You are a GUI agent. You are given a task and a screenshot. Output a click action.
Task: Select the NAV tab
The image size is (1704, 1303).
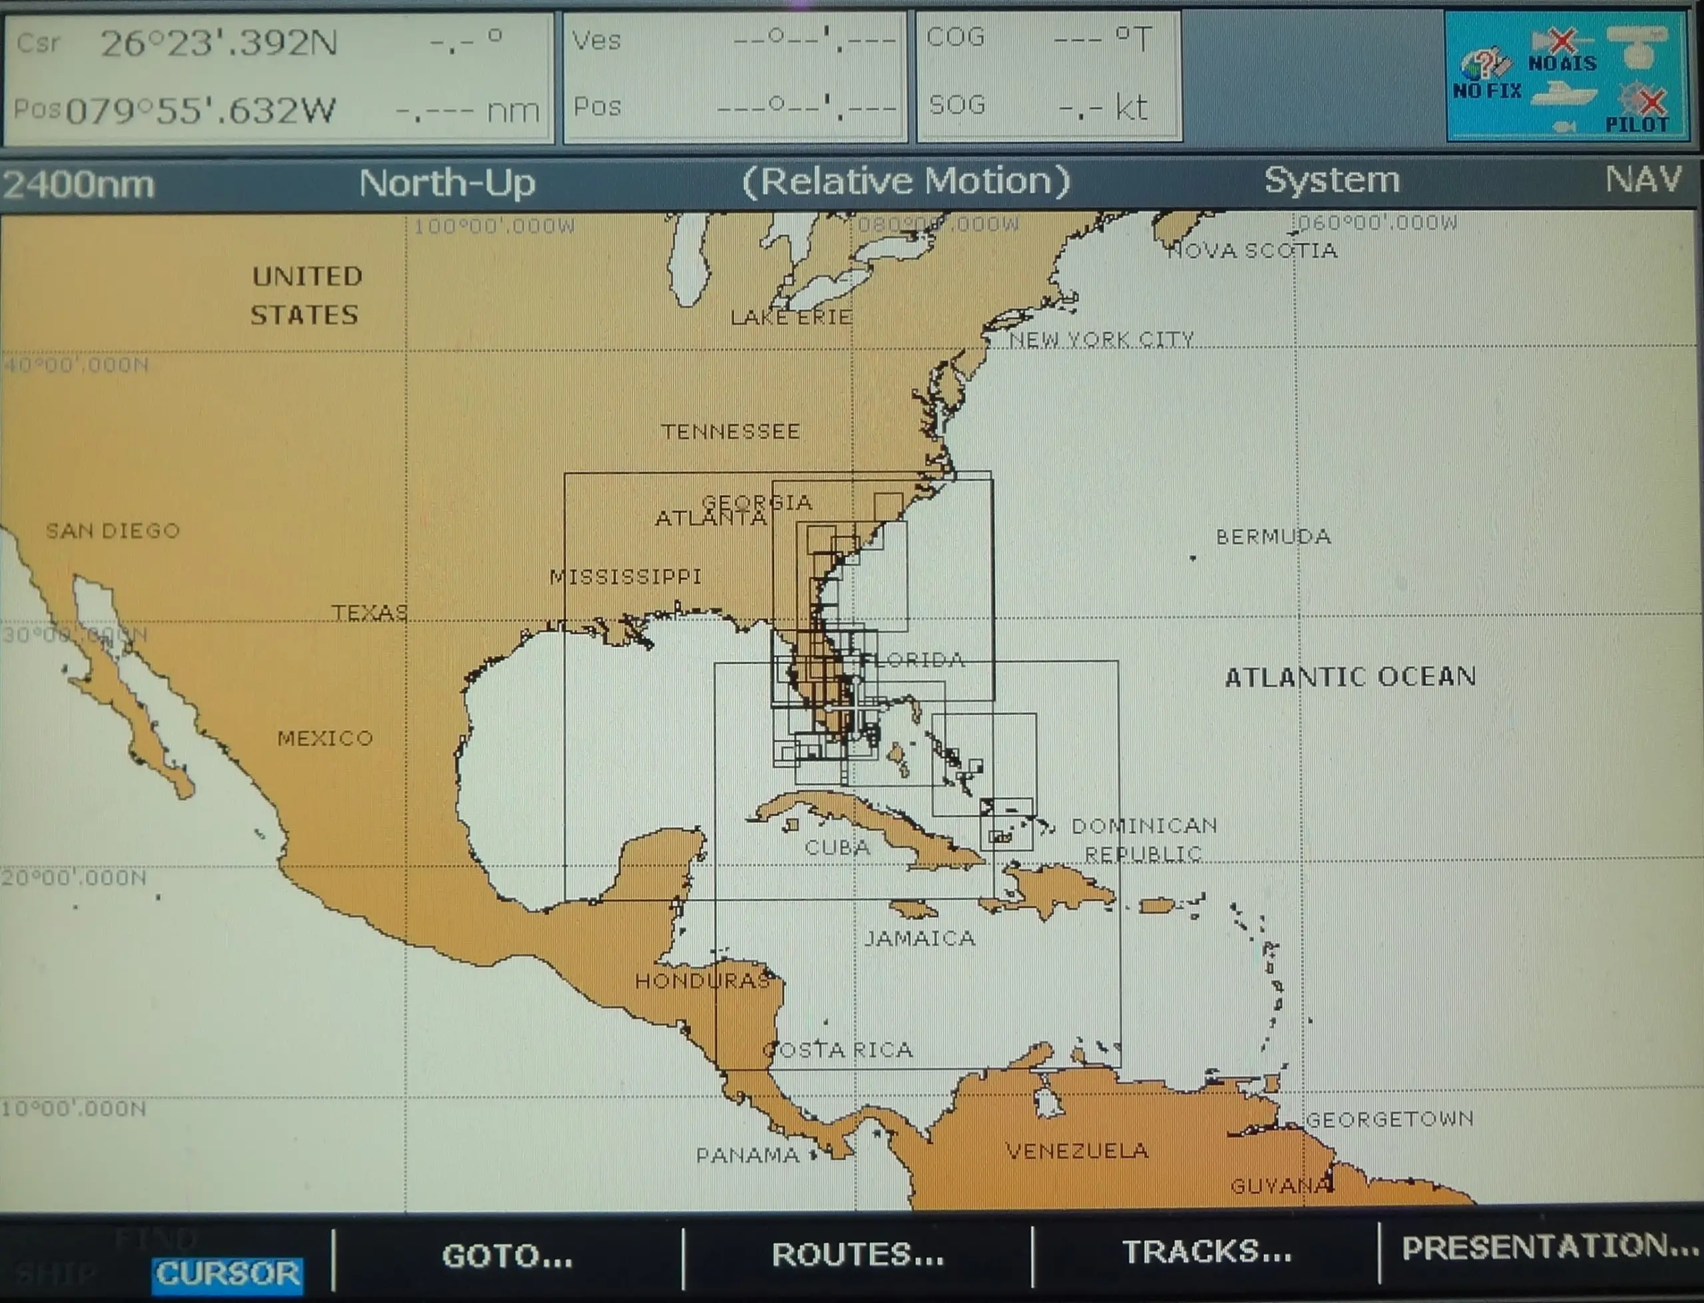[x=1644, y=181]
